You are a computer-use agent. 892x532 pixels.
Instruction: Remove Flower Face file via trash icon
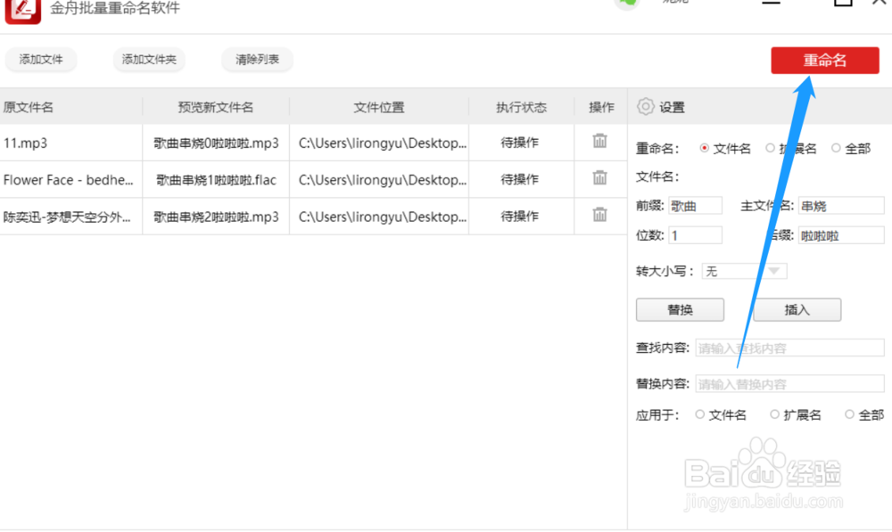coord(601,179)
